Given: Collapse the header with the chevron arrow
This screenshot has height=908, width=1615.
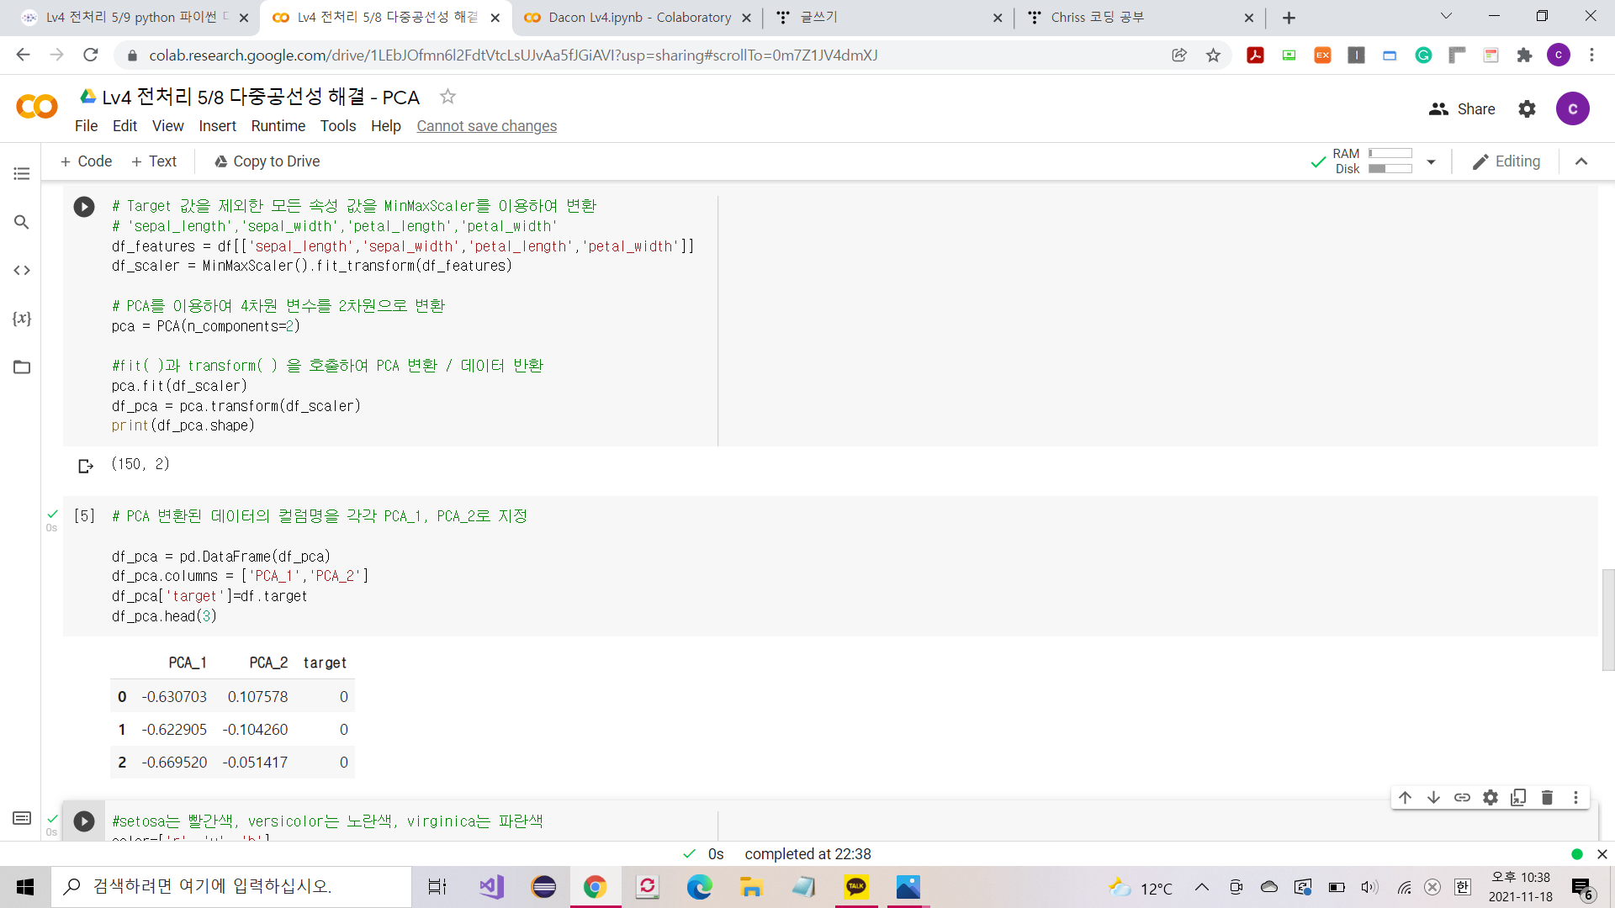Looking at the screenshot, I should click(x=1581, y=161).
